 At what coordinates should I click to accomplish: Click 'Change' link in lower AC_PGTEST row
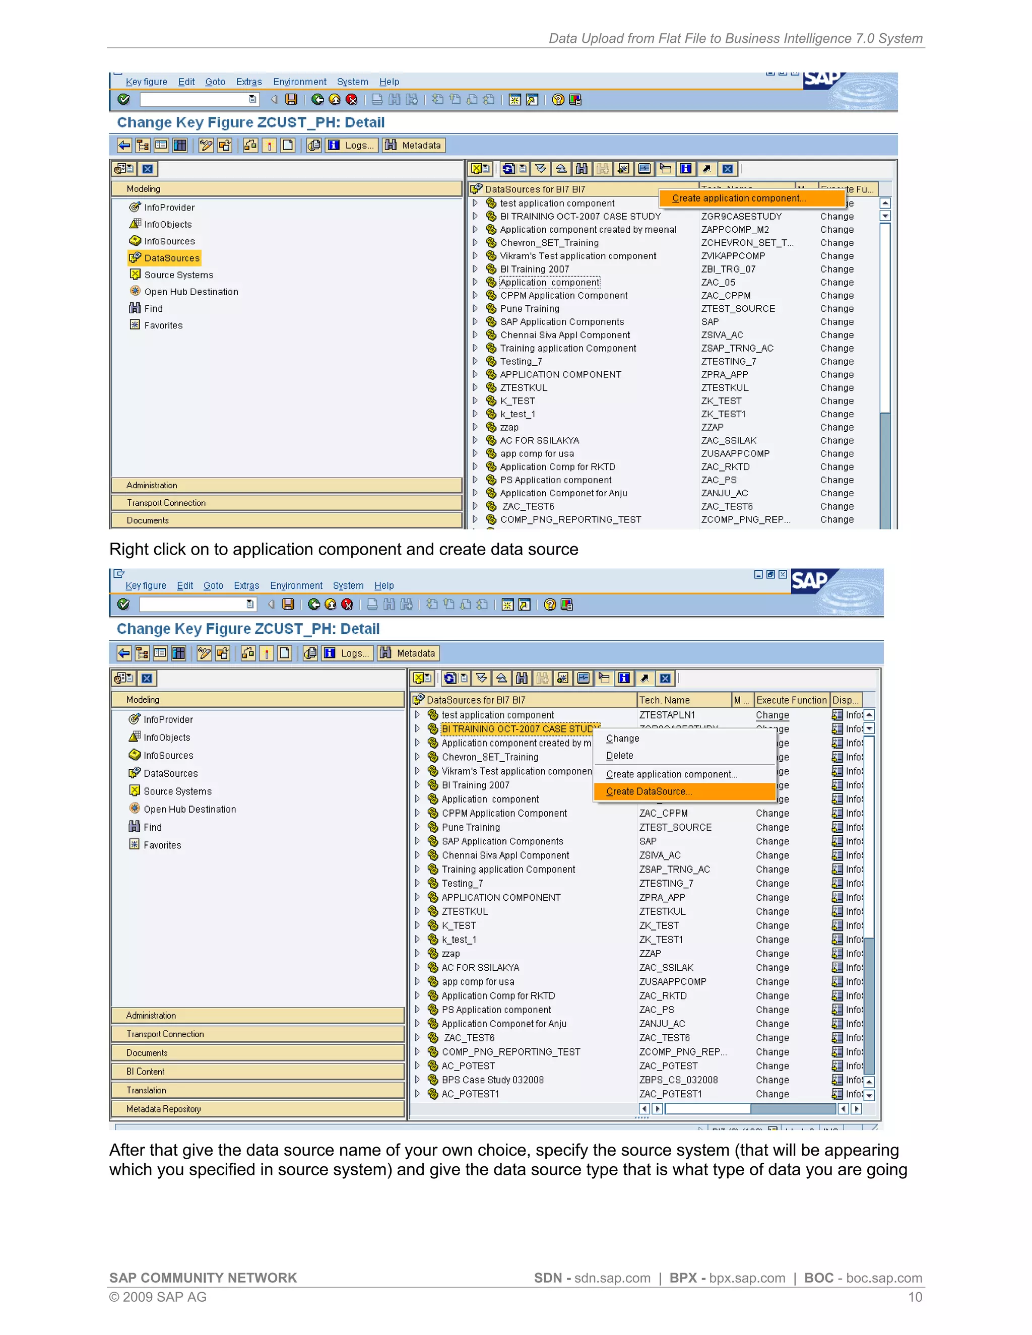point(772,1066)
